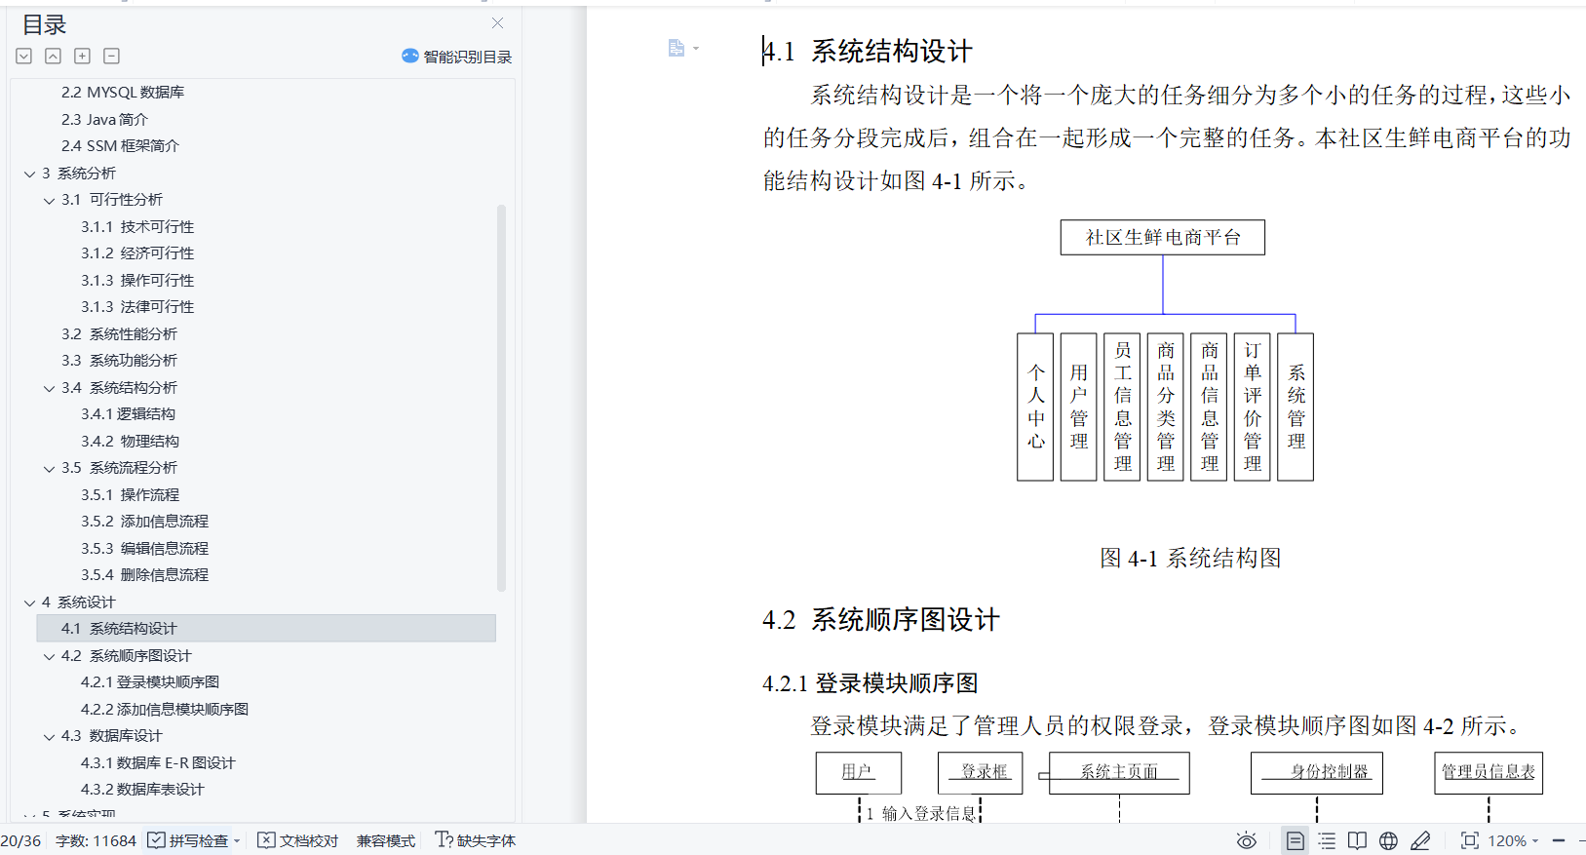The image size is (1586, 855).
Task: Open '3.5.3 编辑信息流程' outline entry
Action: (x=144, y=548)
